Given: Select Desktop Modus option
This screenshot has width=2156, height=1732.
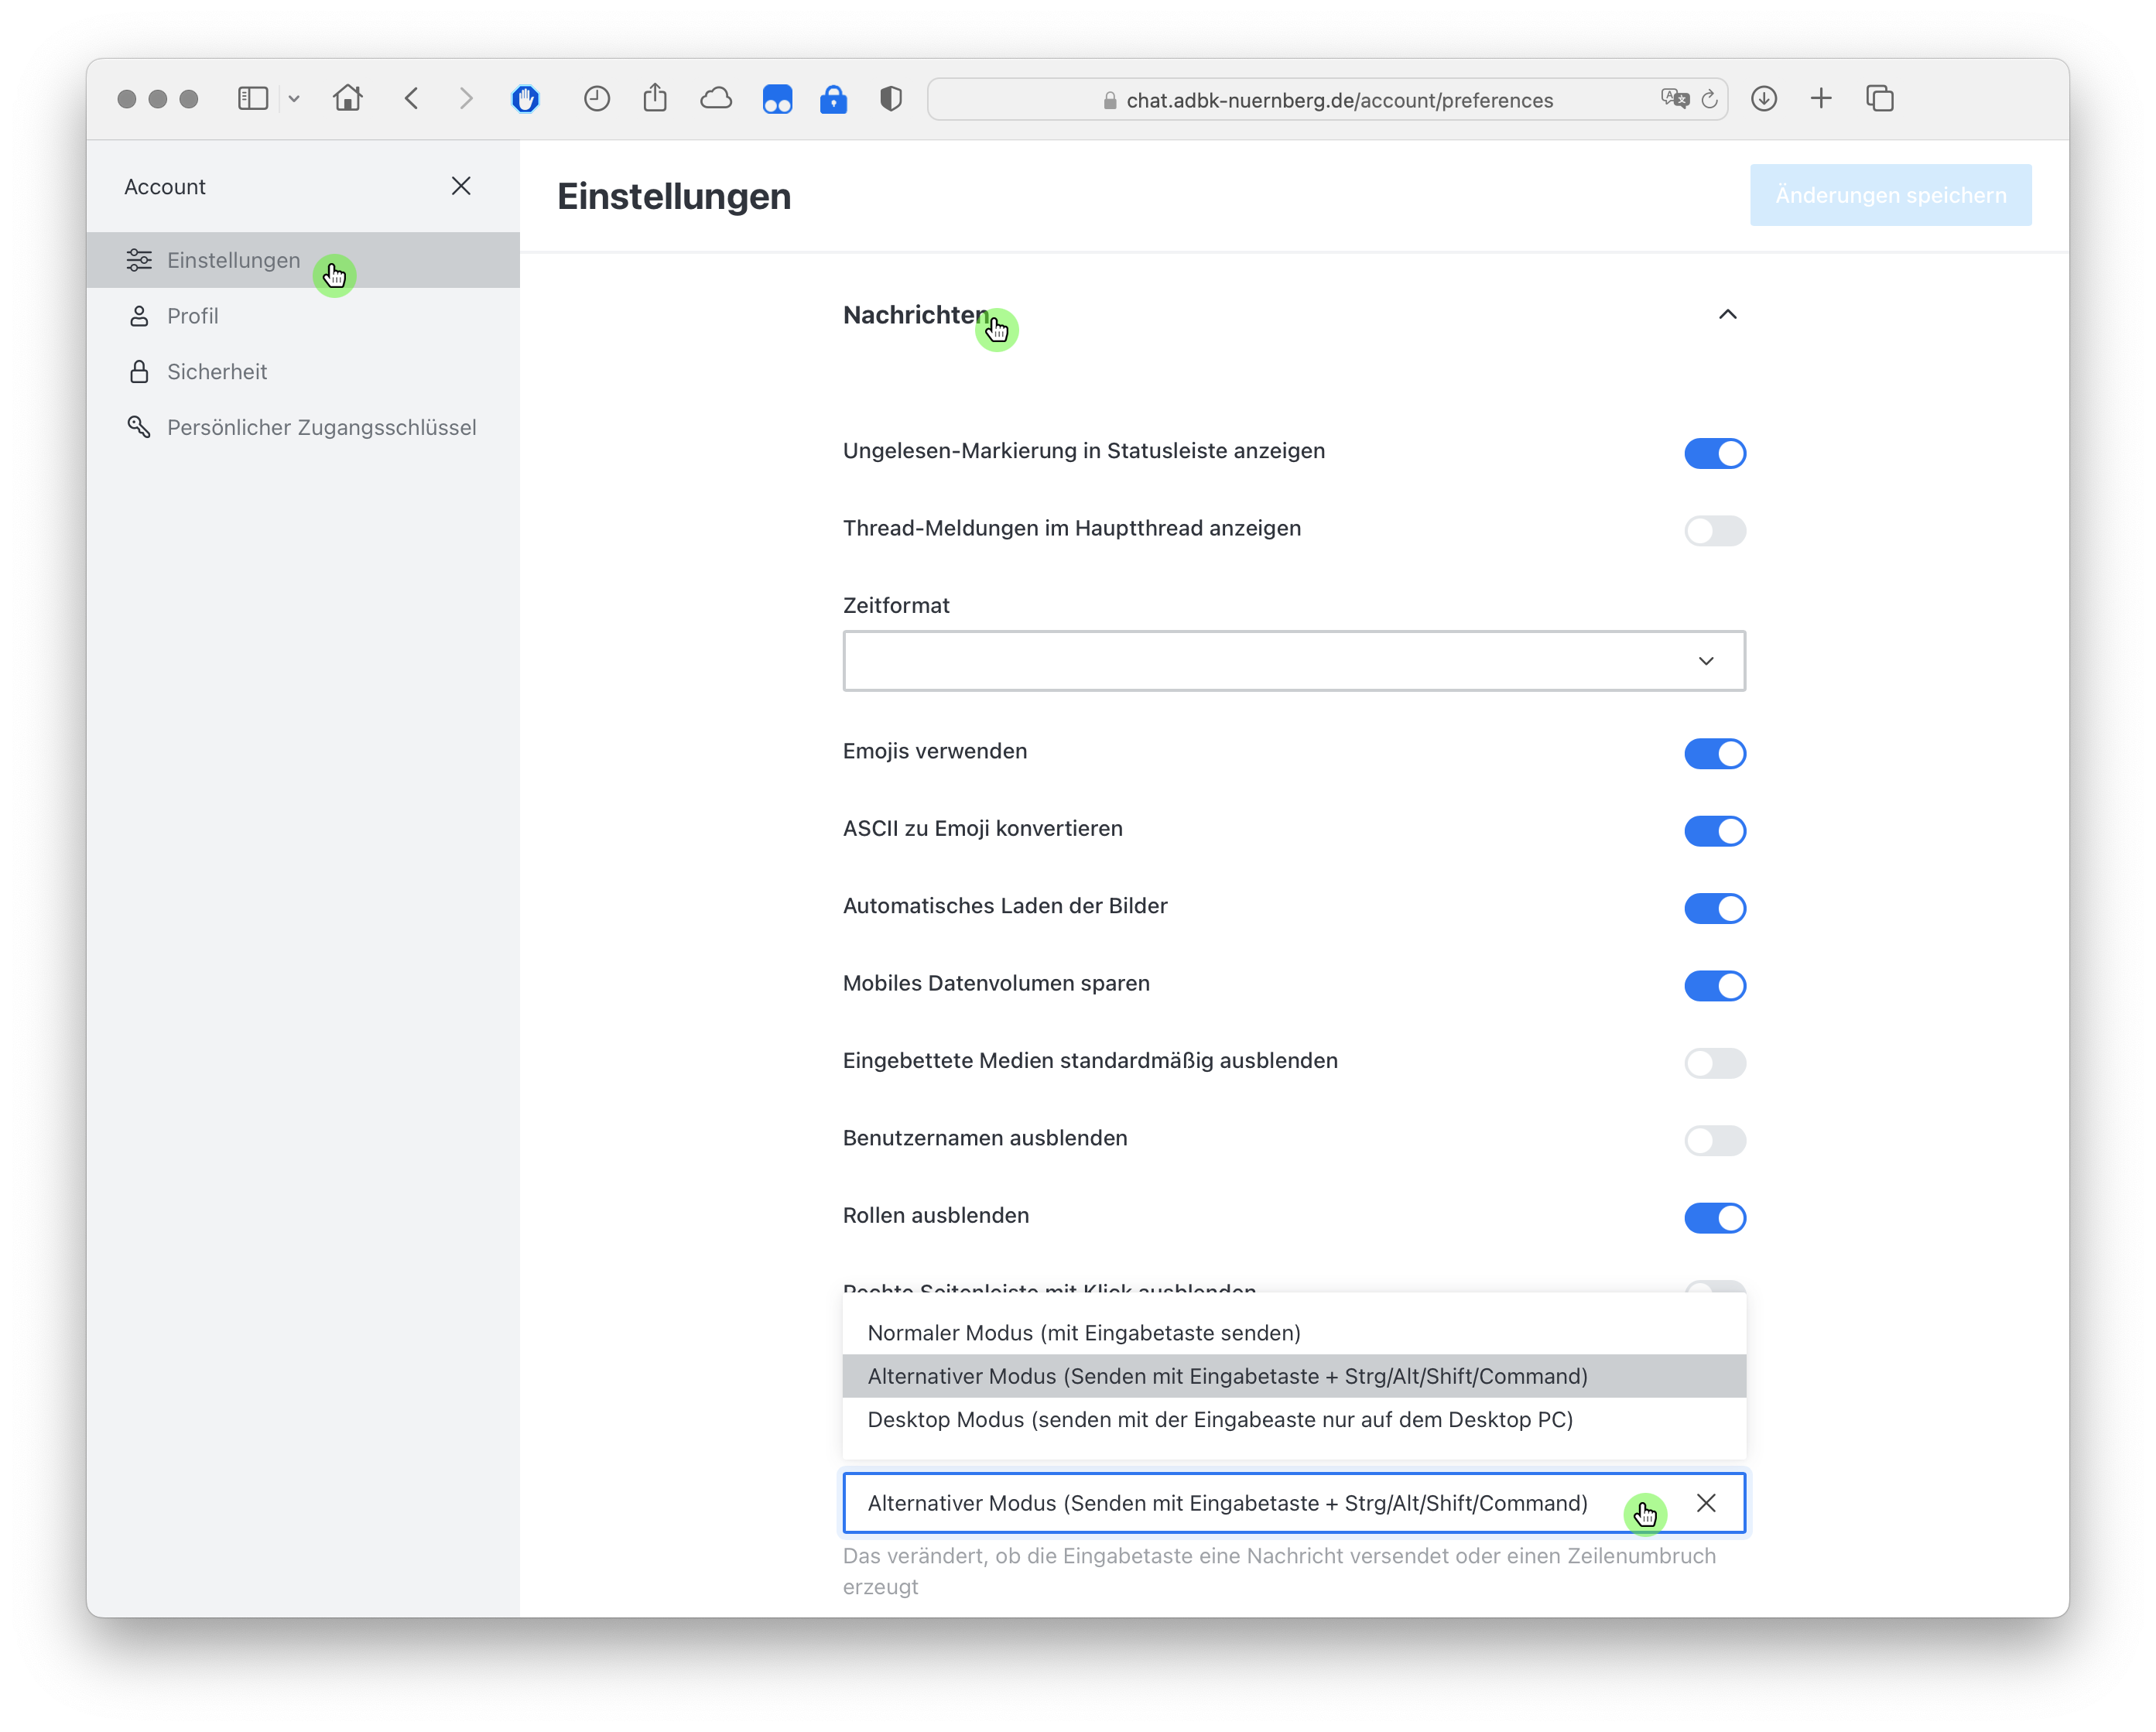Looking at the screenshot, I should pos(1294,1419).
